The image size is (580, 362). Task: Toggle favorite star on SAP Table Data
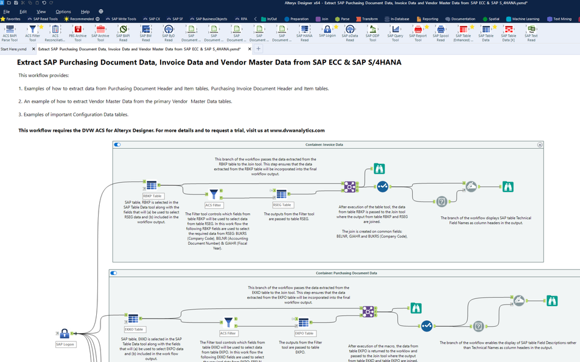point(495,27)
